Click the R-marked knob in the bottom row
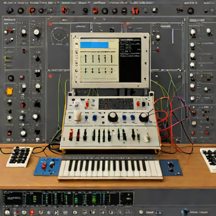 point(57,212)
